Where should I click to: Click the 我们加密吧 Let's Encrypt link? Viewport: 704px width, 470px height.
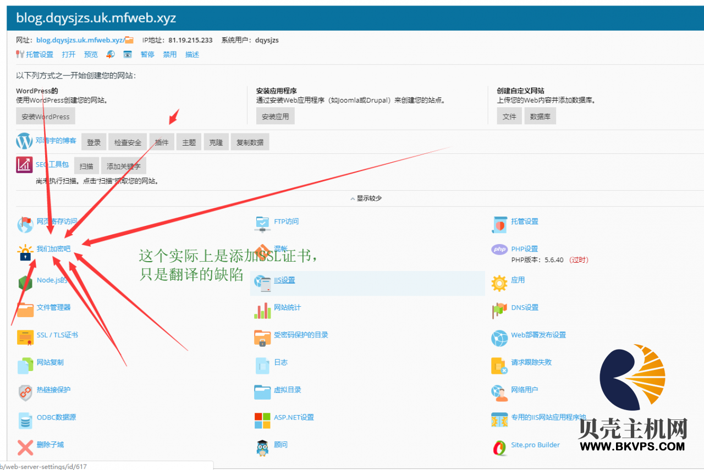tap(54, 249)
